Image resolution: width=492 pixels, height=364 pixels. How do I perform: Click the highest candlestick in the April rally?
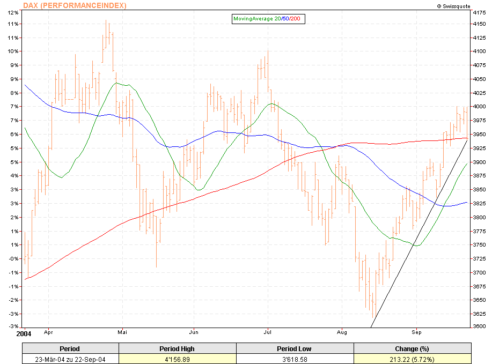(x=106, y=32)
